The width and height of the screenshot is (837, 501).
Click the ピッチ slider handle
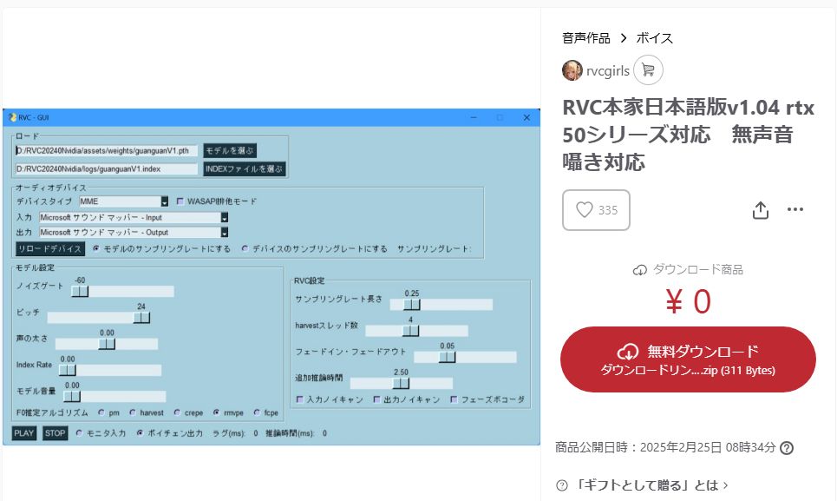[x=141, y=318]
